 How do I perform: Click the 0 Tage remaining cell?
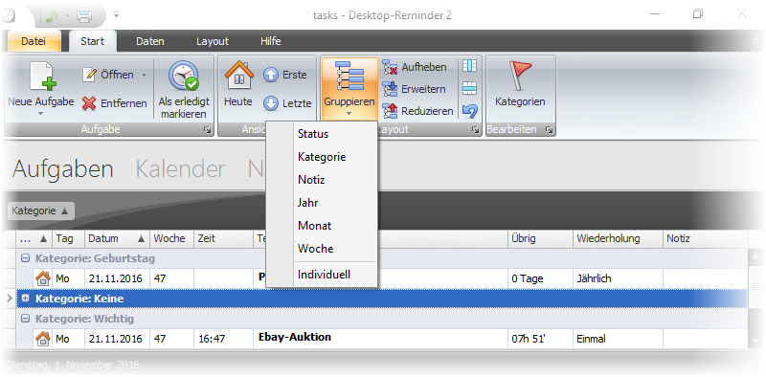coord(540,278)
